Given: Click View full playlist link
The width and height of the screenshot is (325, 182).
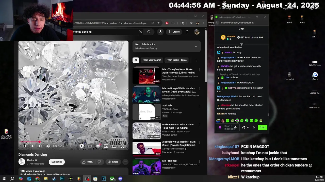Looking at the screenshot, I should [x=170, y=135].
